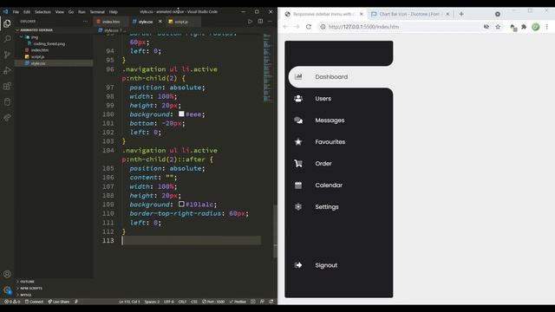Click the Prettier status bar item
Screen dimensions: 555x312
tap(238, 302)
